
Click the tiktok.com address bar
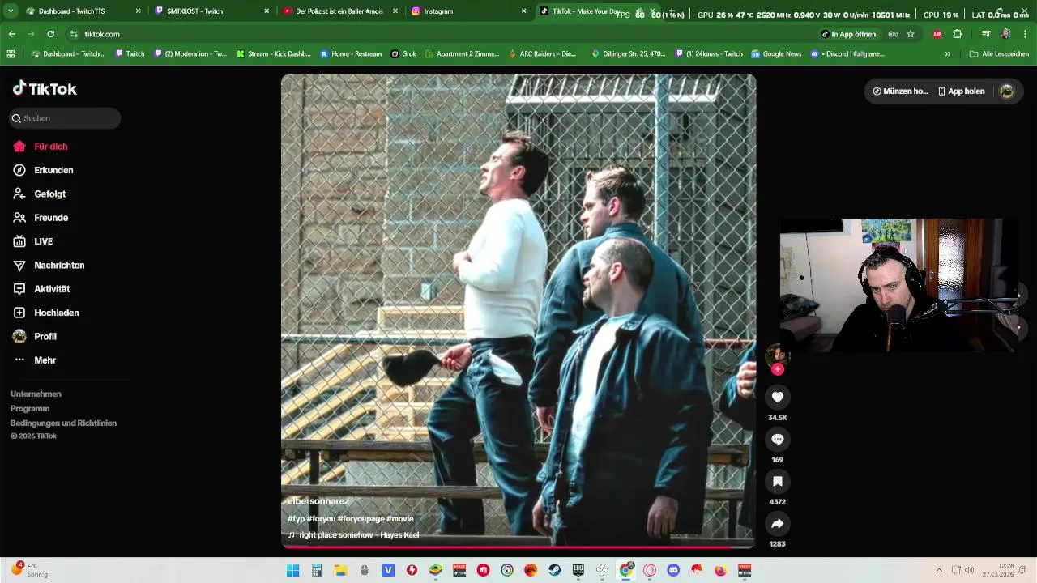tap(437, 34)
